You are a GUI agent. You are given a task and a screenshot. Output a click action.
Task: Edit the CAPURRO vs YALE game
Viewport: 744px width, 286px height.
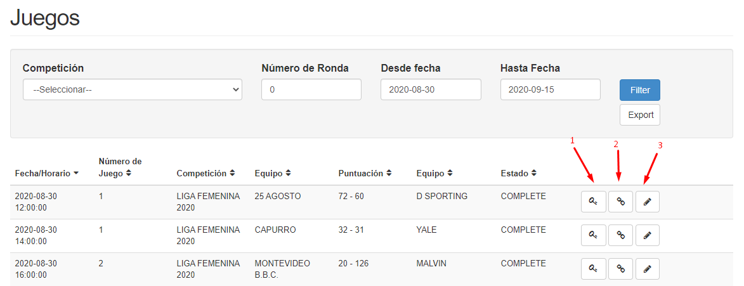[x=647, y=235]
